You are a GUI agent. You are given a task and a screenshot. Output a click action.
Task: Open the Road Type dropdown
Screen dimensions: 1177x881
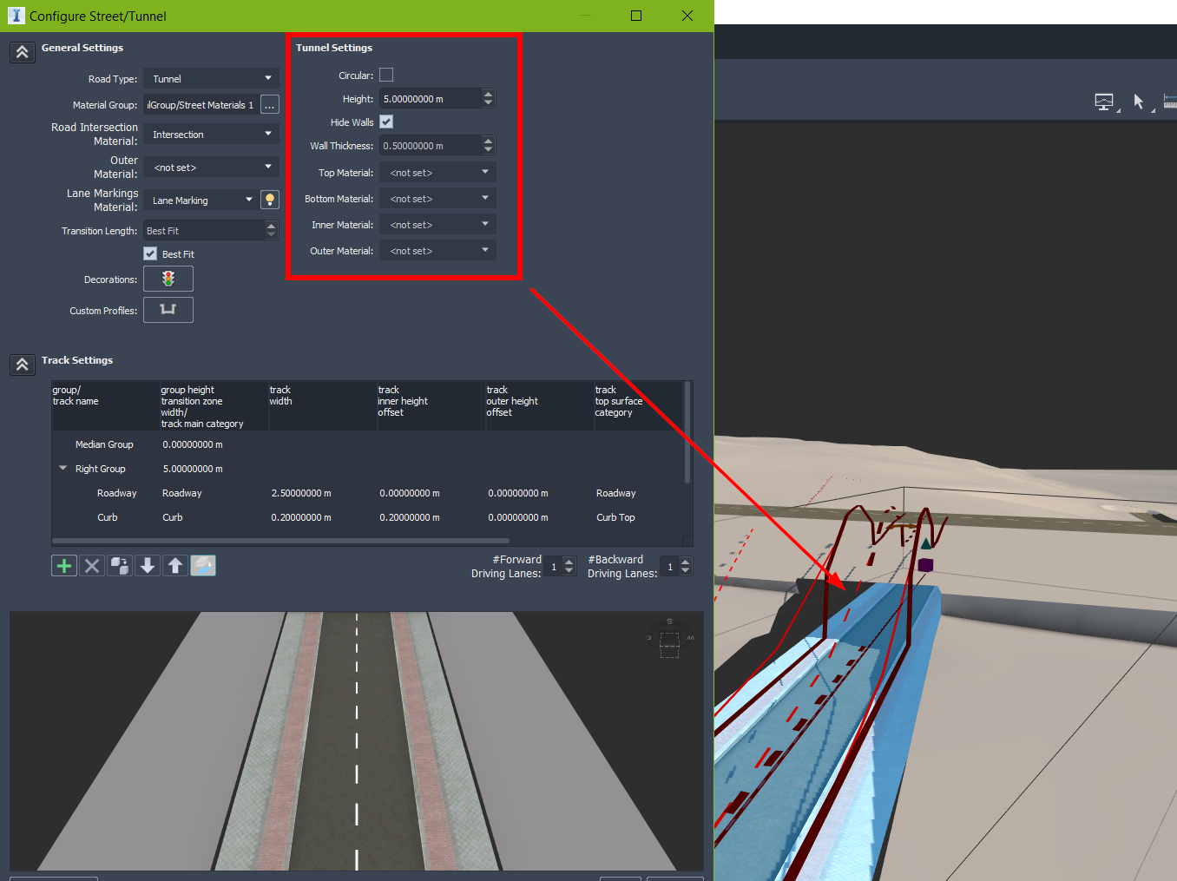pyautogui.click(x=210, y=78)
